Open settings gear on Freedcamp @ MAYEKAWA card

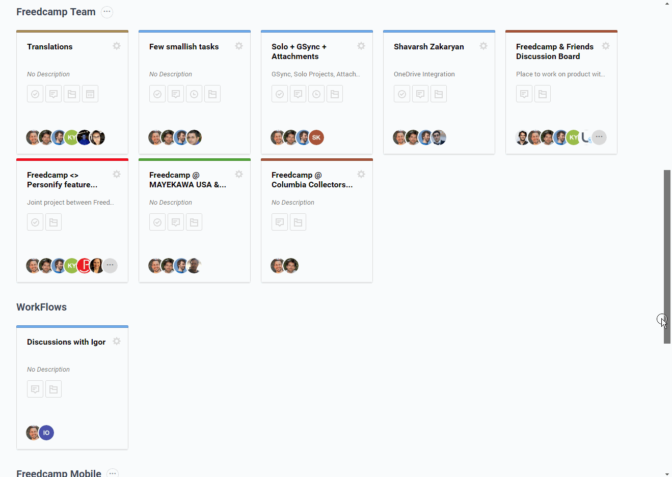click(239, 174)
